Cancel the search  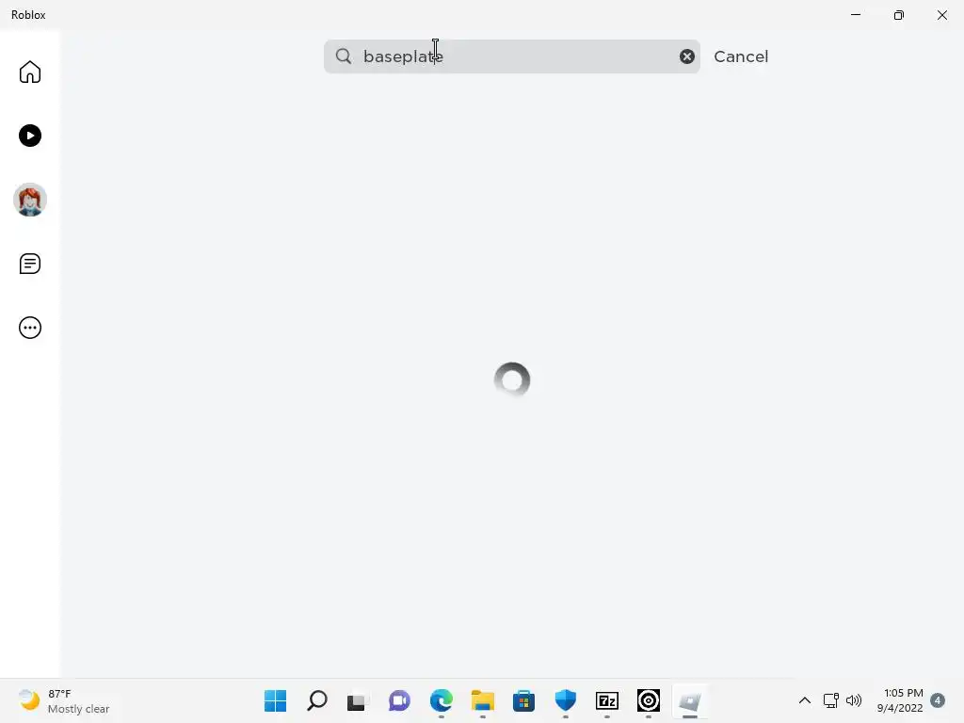[x=741, y=56]
